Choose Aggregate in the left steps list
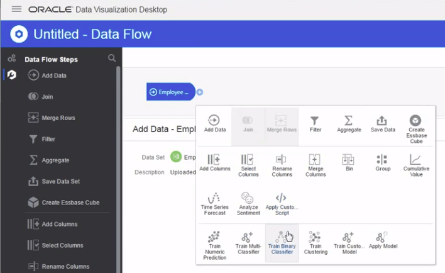Screen dimensions: 445x273 (49, 160)
